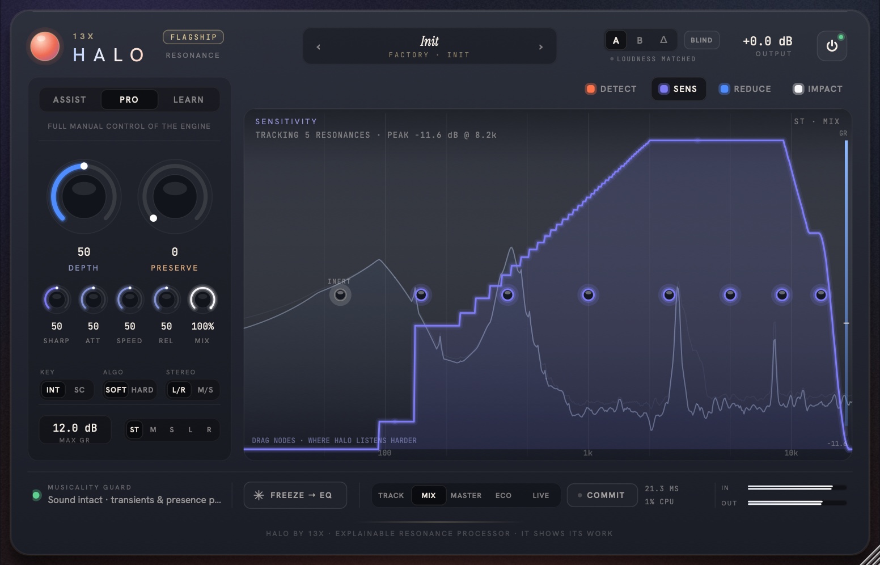
Task: Click the 1% CPU readout
Action: 659,501
